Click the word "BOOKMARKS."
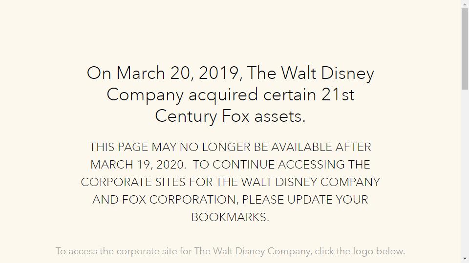The height and width of the screenshot is (263, 469). coord(230,217)
